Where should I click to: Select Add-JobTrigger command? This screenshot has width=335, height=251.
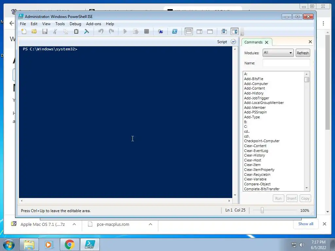tap(256, 98)
